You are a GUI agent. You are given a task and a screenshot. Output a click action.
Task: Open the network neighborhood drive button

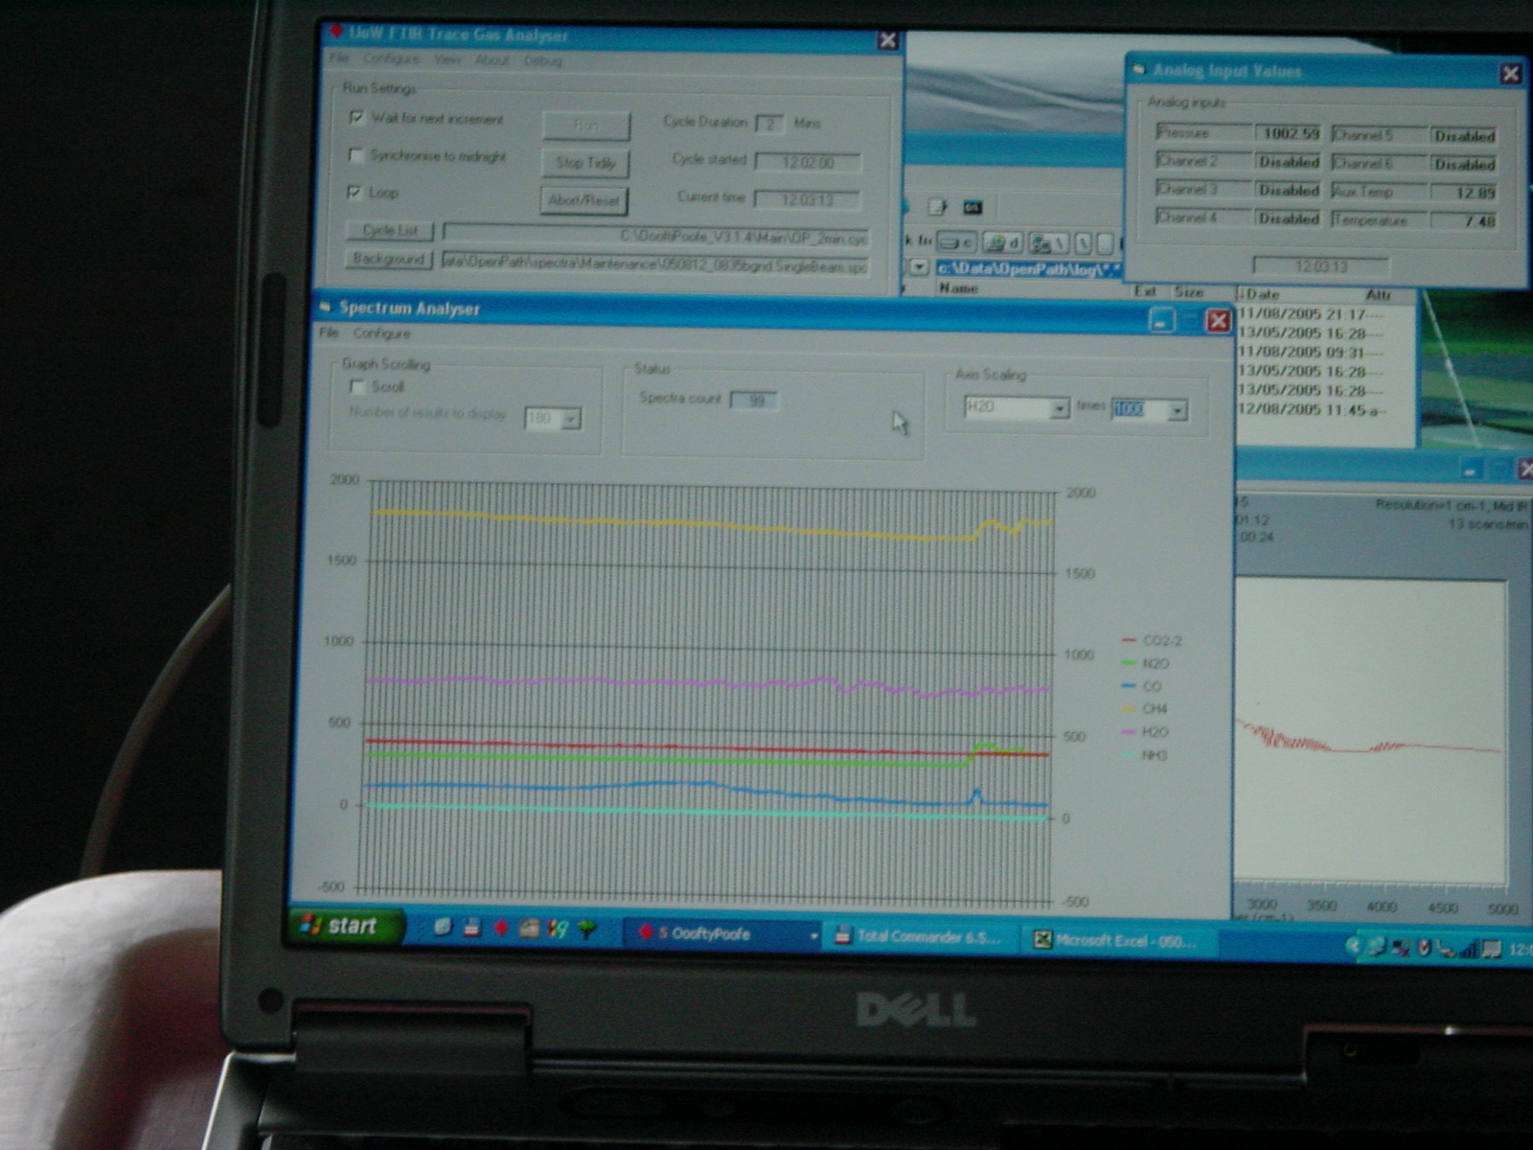point(1048,242)
